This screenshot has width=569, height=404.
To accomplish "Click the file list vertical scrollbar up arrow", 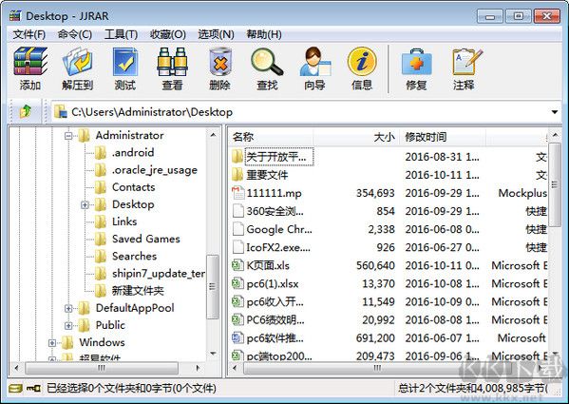I will [555, 135].
